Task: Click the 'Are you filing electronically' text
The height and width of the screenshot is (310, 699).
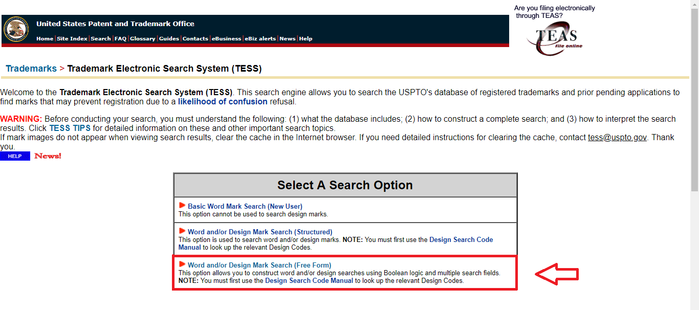Action: [x=555, y=12]
